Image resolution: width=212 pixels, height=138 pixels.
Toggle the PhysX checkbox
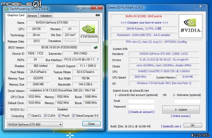60,116
